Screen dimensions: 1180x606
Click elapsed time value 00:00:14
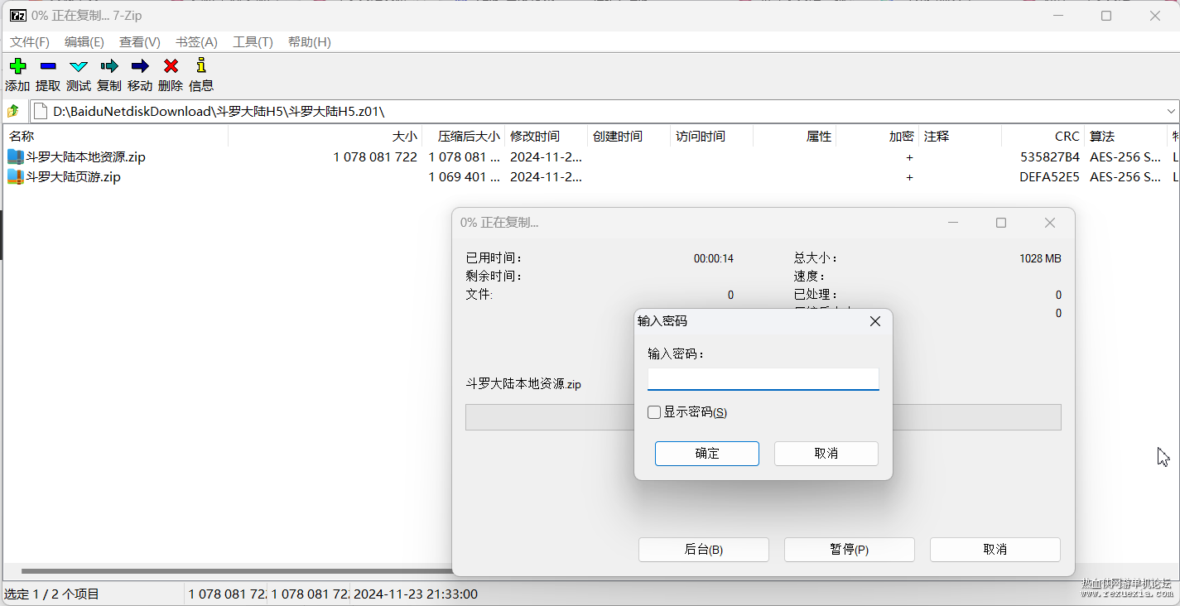pyautogui.click(x=714, y=258)
